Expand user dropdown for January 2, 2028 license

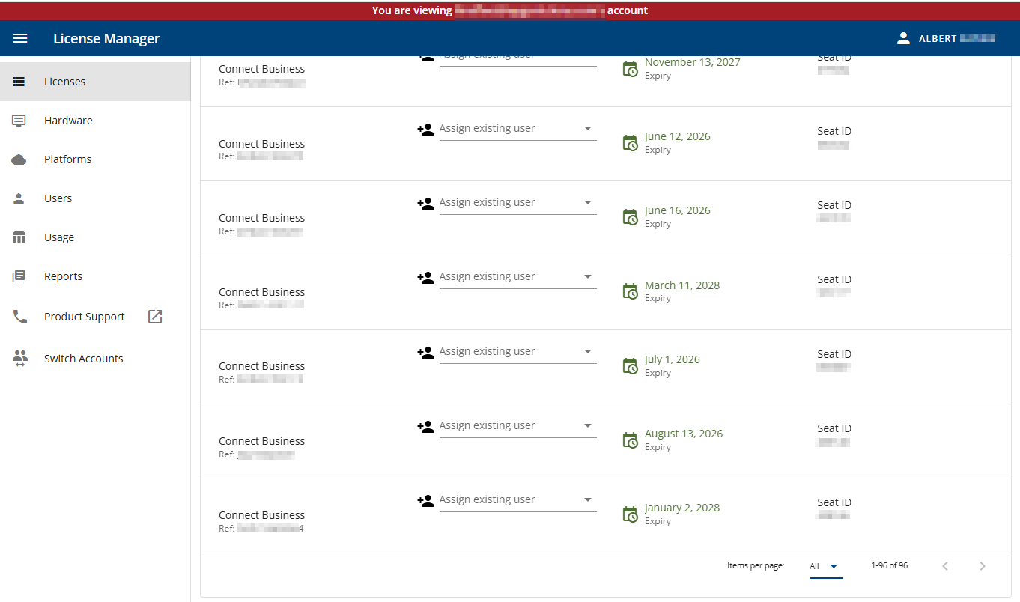point(587,500)
